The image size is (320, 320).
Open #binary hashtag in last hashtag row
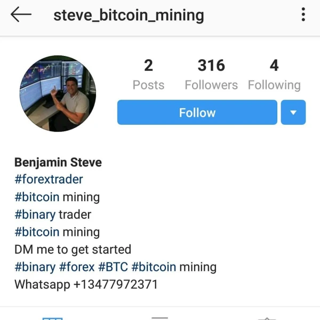[35, 267]
